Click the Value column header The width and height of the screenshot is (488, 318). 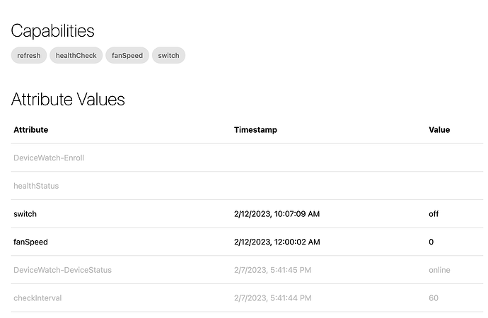pos(439,130)
